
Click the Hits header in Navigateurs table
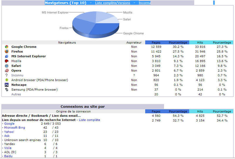pos(200,42)
